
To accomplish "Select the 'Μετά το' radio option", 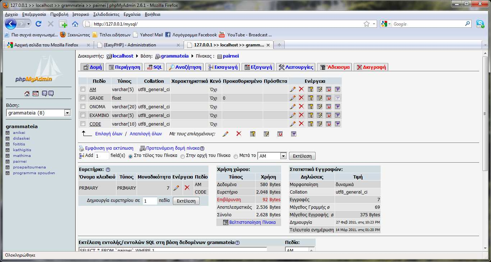I will click(236, 156).
